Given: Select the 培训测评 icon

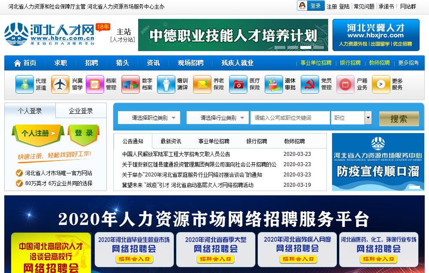Looking at the screenshot, I should click(166, 84).
